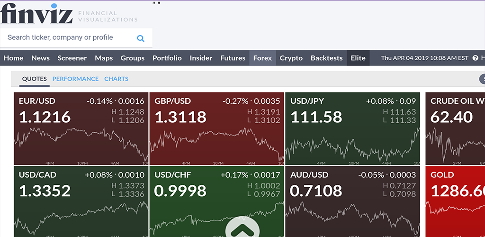This screenshot has width=485, height=237.
Task: Open the Insider page
Action: point(201,58)
